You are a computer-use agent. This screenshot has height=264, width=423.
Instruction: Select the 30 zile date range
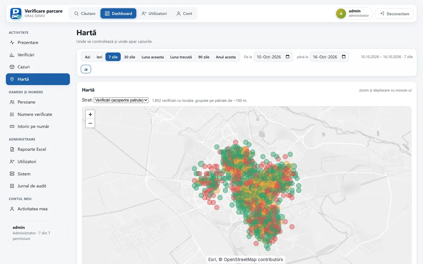[x=130, y=57]
